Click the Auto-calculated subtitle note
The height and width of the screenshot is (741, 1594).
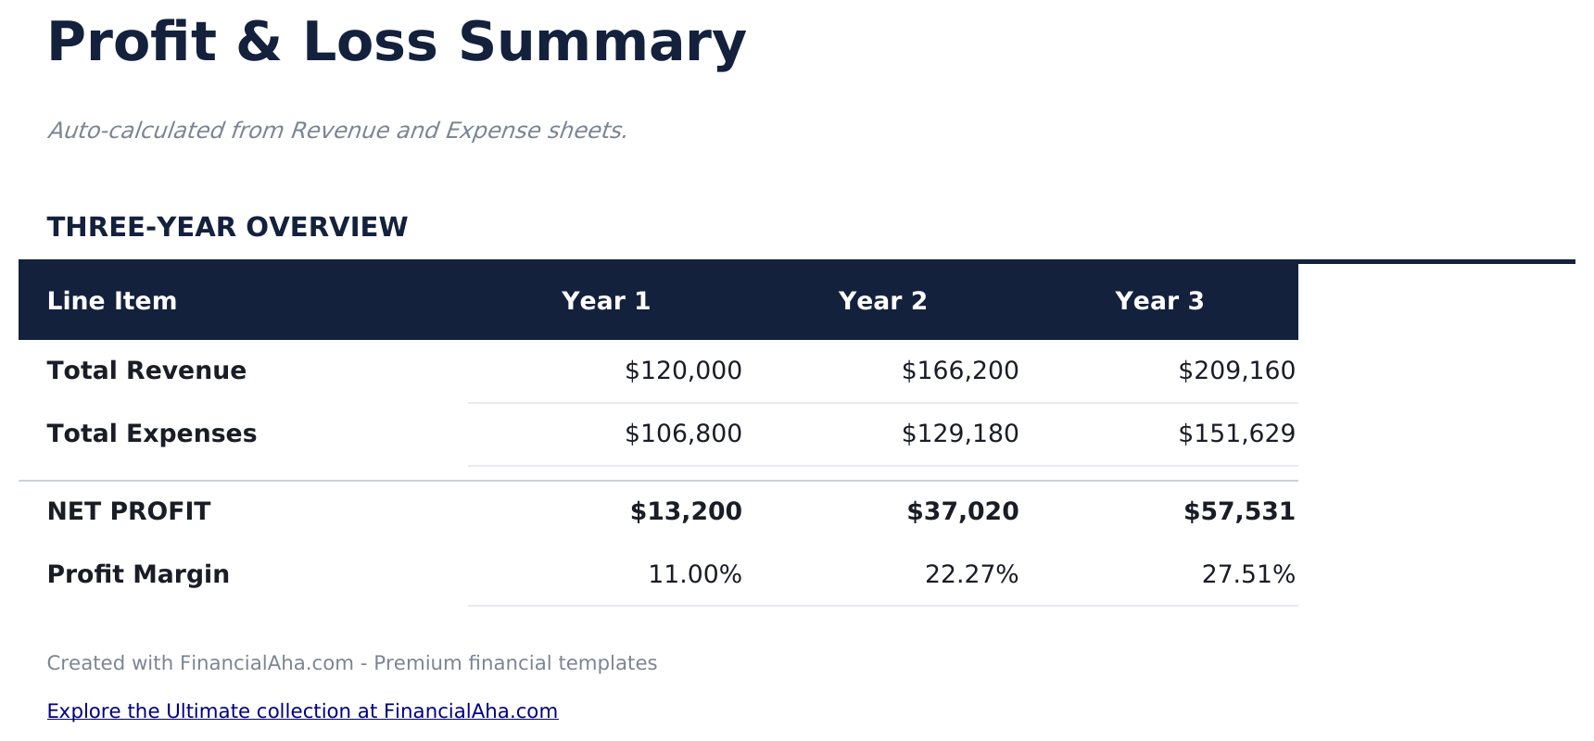337,131
